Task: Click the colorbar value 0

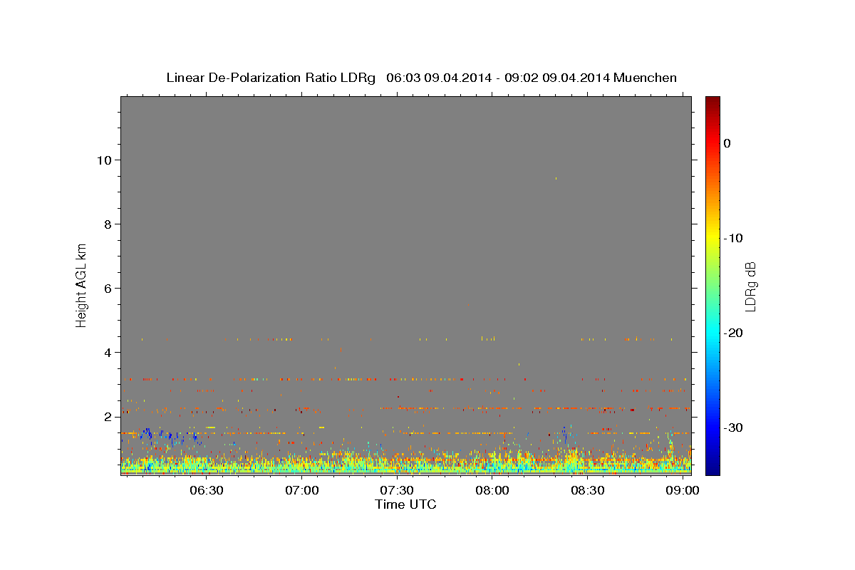Action: (x=727, y=143)
